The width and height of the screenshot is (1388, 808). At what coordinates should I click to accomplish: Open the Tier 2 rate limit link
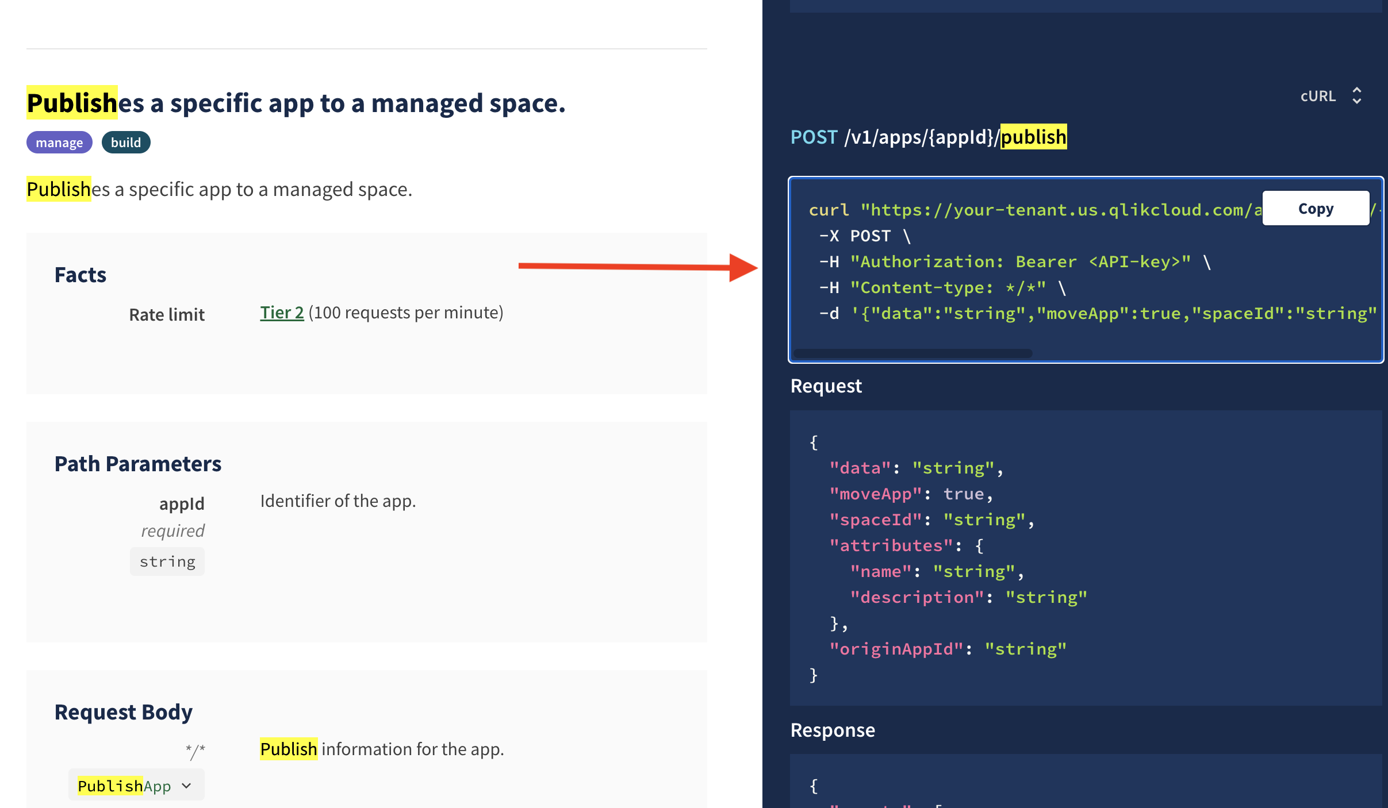282,313
